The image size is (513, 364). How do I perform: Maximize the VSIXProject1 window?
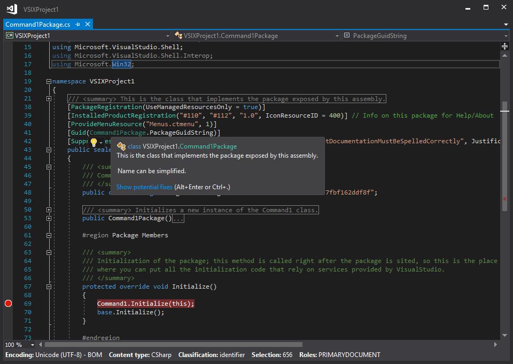click(x=486, y=7)
